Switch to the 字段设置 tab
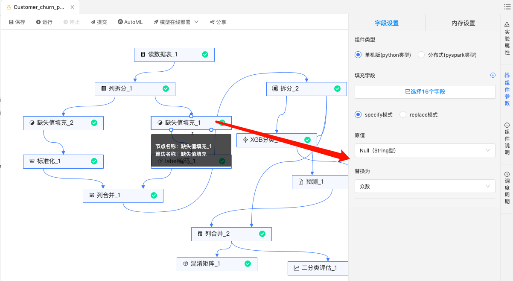The height and width of the screenshot is (281, 513). (387, 23)
